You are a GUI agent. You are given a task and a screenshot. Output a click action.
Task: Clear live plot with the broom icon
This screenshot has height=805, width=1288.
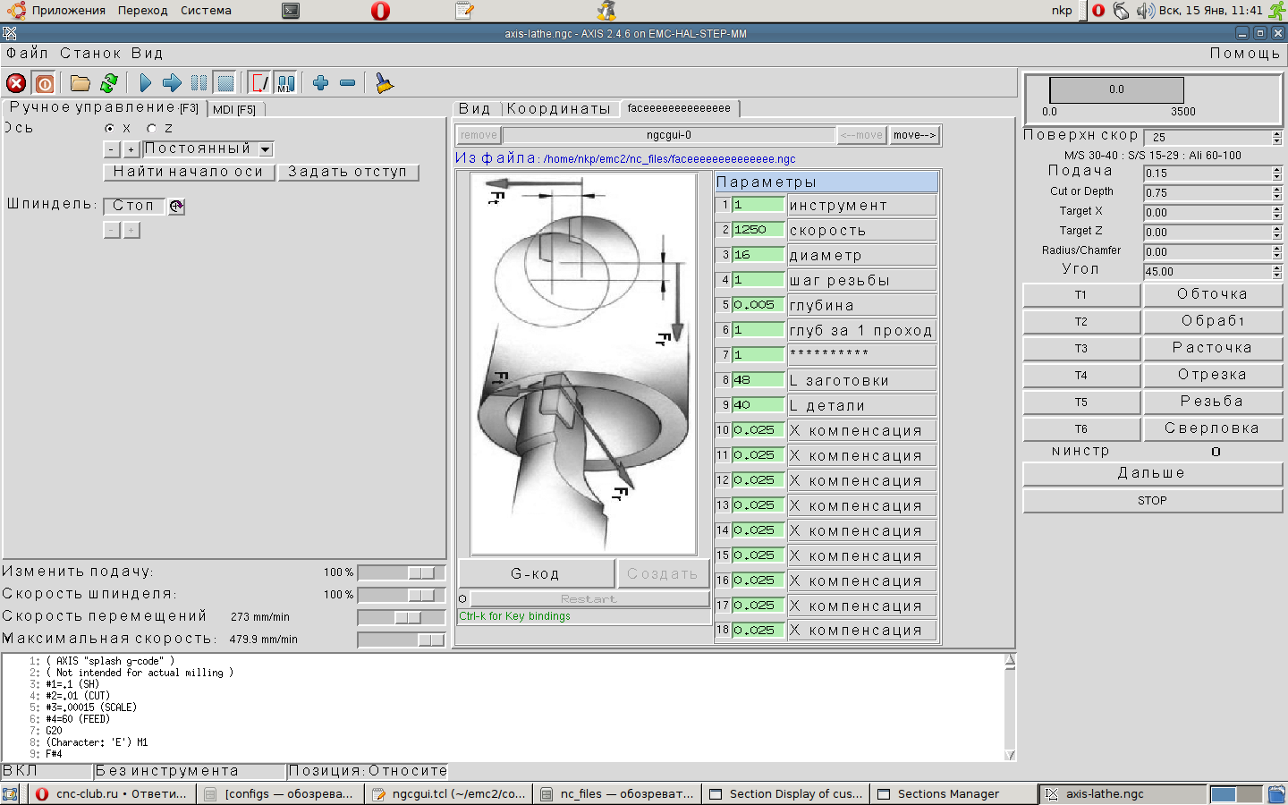point(384,83)
